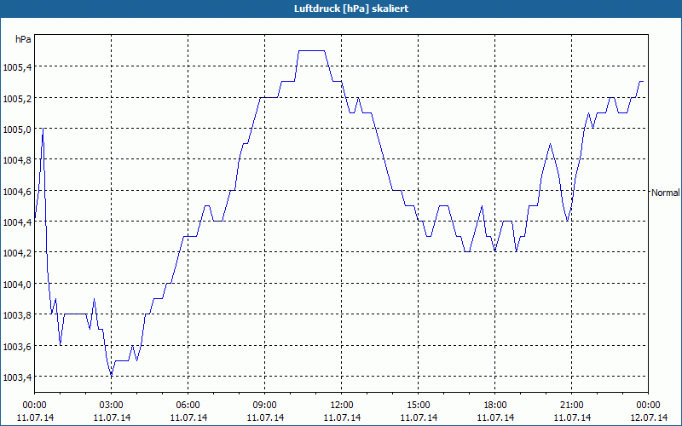Click the 1004,2 y-axis value

tap(16, 253)
